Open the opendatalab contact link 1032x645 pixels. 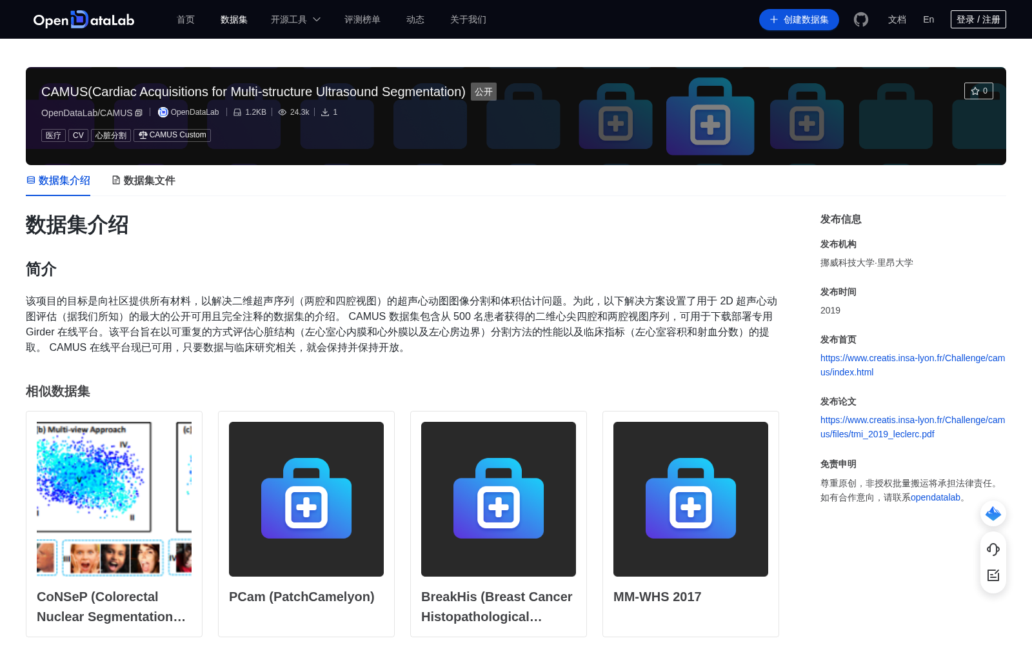point(935,497)
